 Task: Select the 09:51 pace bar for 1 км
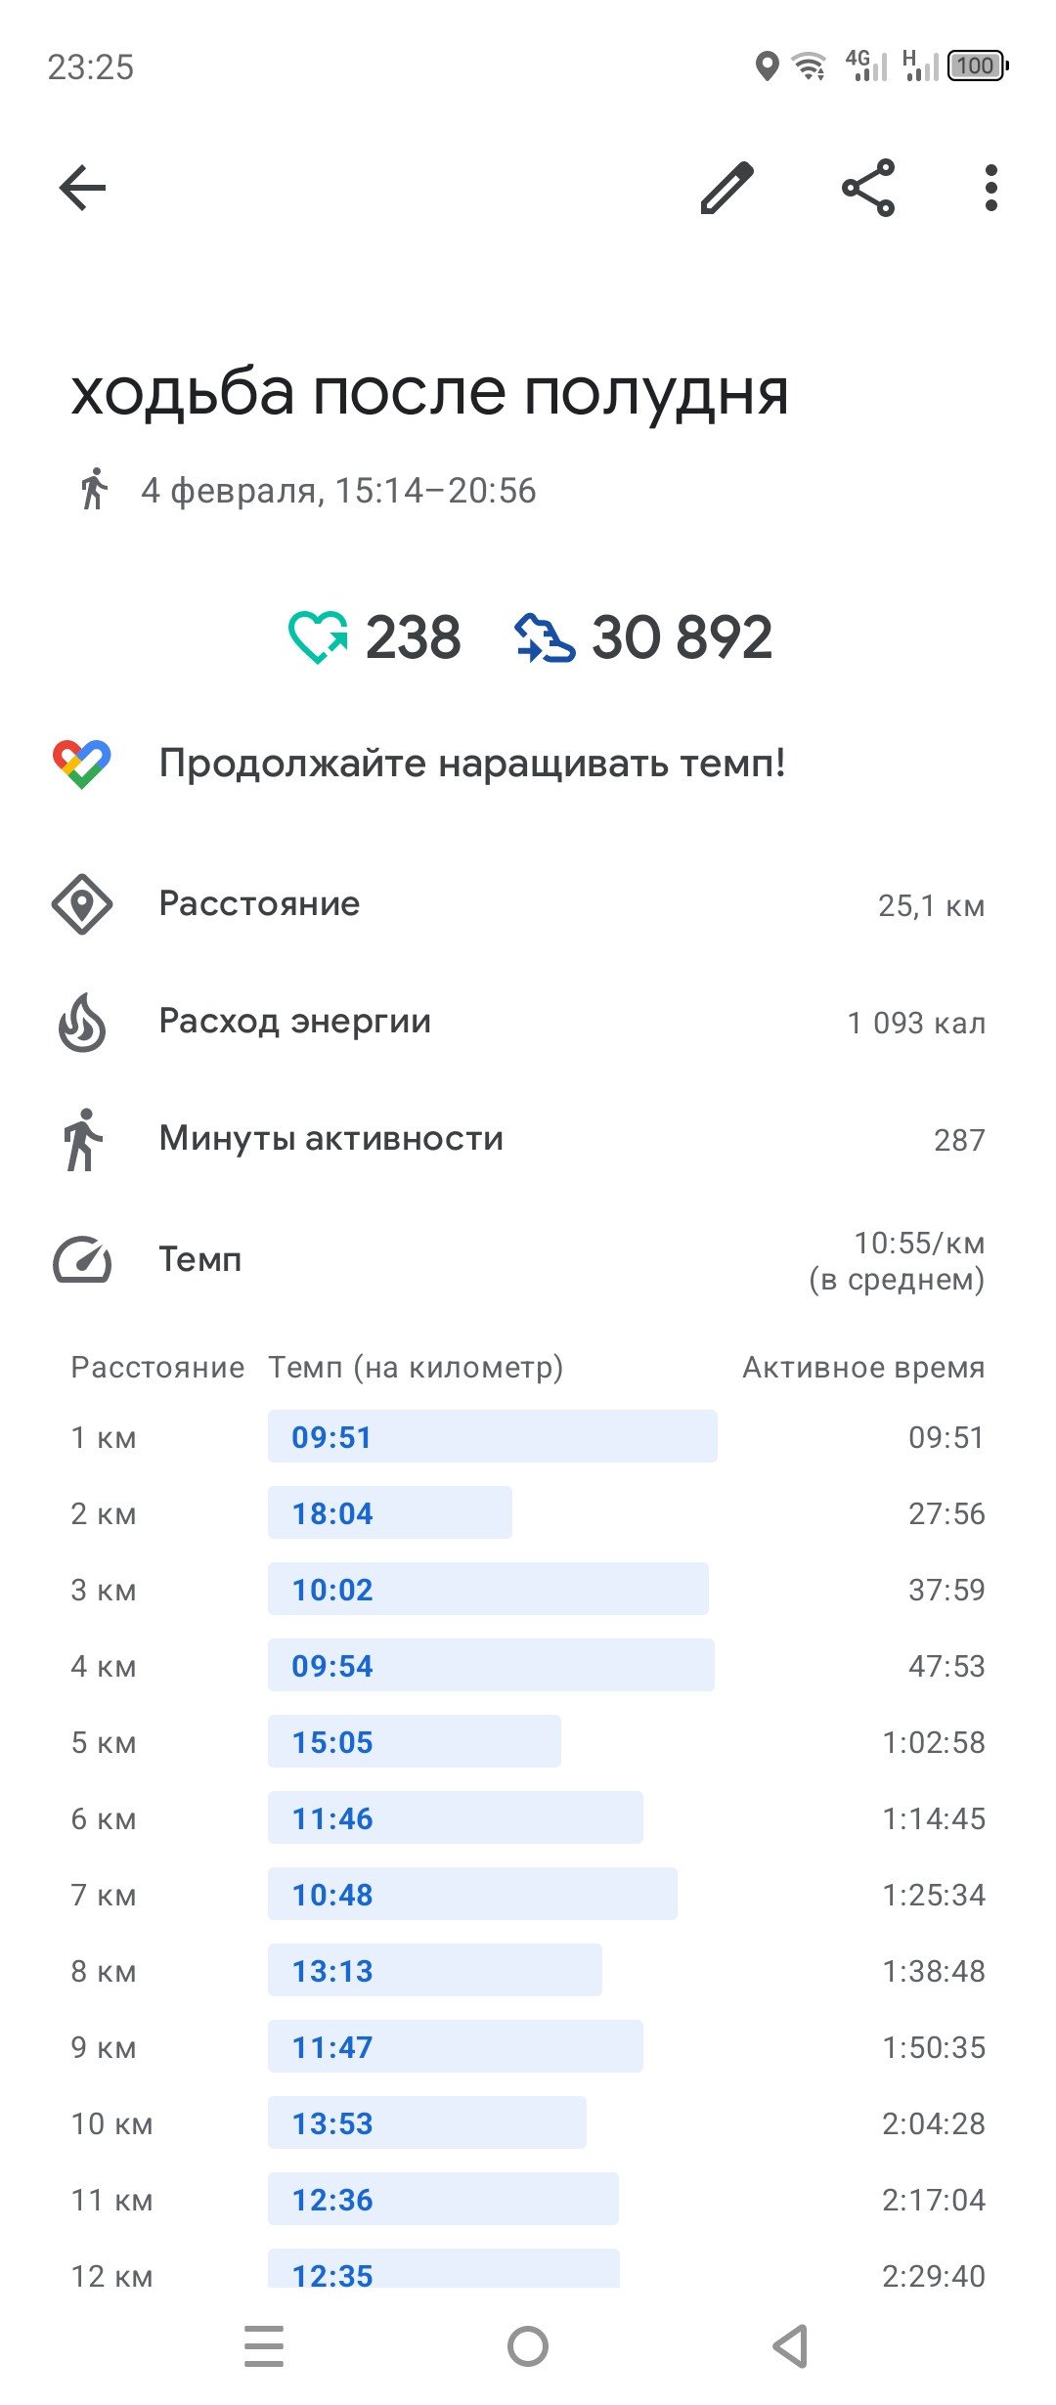pyautogui.click(x=493, y=1436)
